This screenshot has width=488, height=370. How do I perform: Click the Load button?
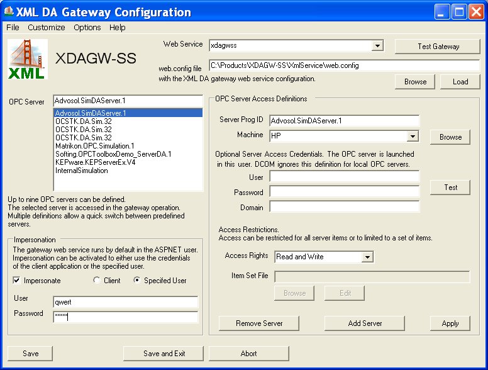[460, 82]
